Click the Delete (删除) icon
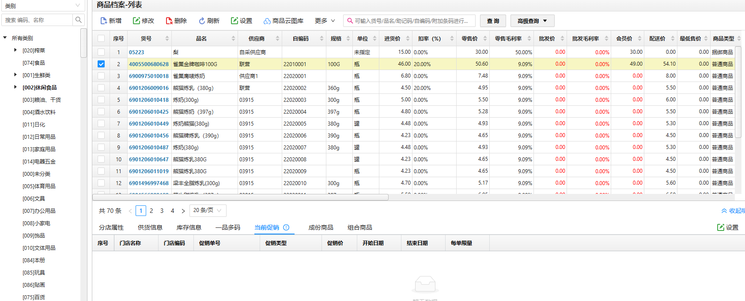 point(169,21)
